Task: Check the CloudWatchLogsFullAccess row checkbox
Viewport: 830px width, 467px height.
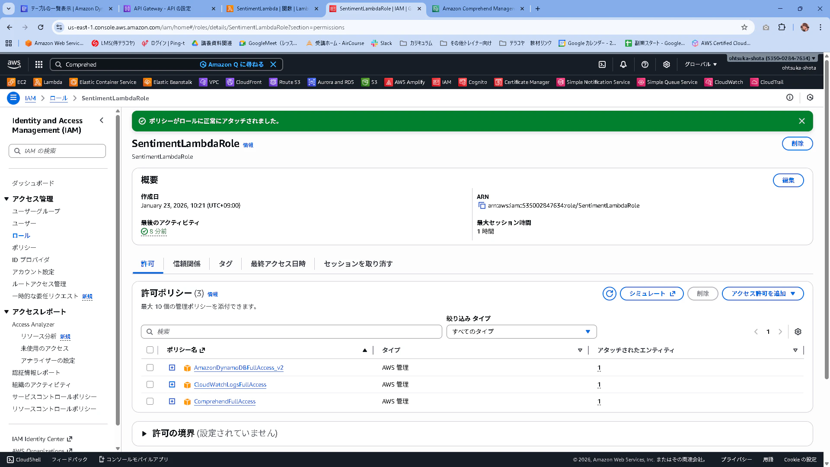Action: click(x=150, y=384)
